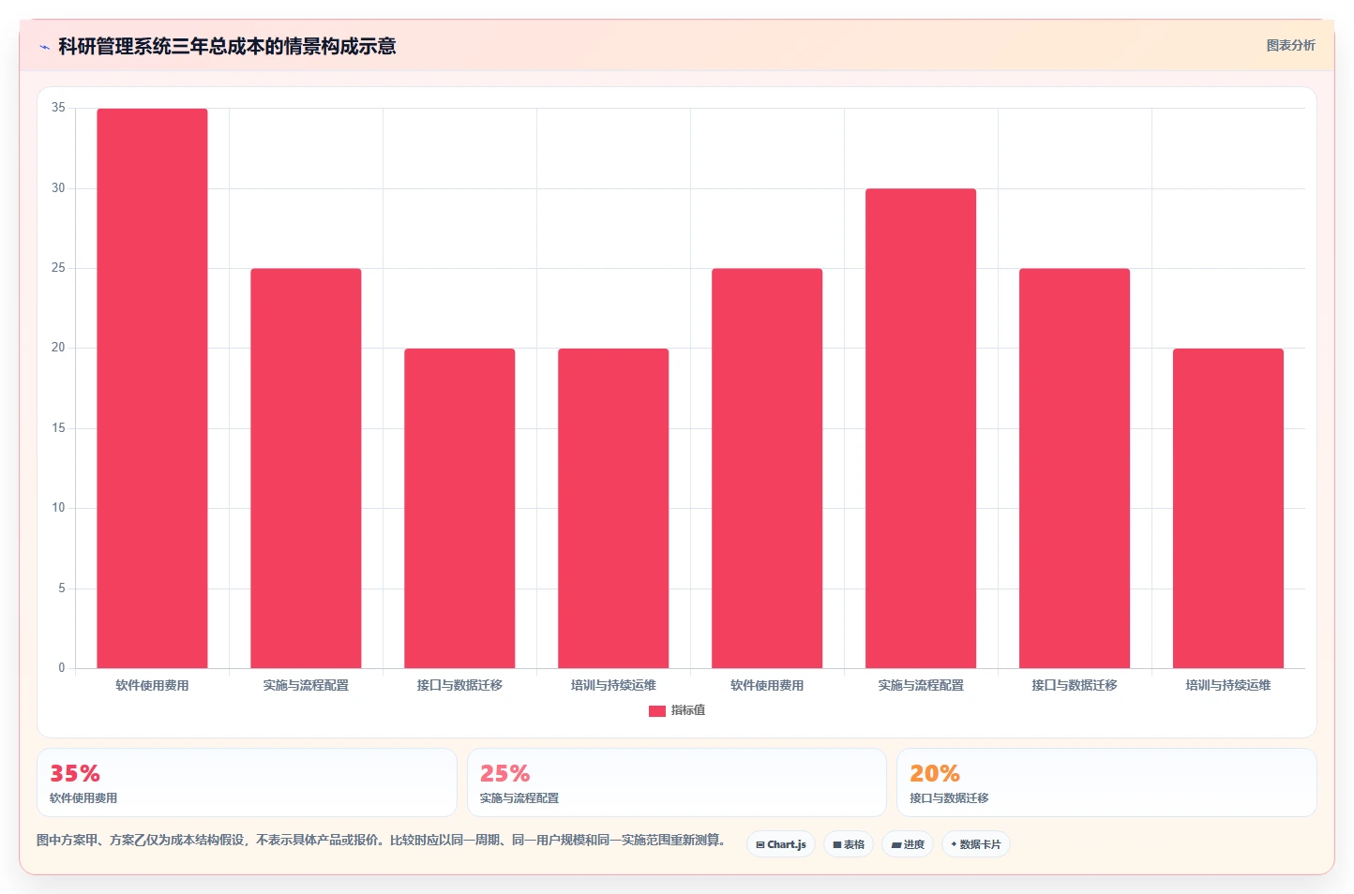Open the 25% 实施与流程配置 stat card
1354x894 pixels.
(676, 782)
